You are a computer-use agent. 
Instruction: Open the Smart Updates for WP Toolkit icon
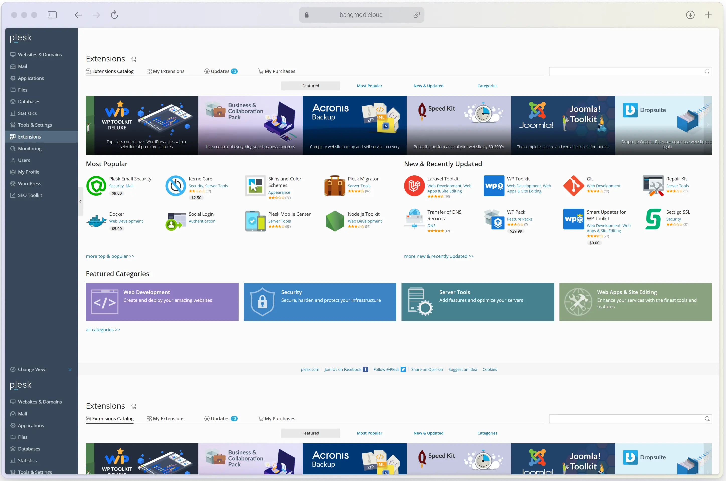coord(573,219)
